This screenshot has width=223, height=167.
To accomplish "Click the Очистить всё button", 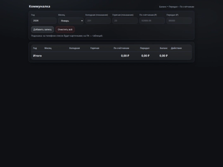I will click(x=65, y=30).
